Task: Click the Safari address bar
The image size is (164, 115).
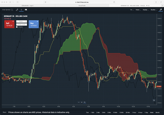Action: 82,2
